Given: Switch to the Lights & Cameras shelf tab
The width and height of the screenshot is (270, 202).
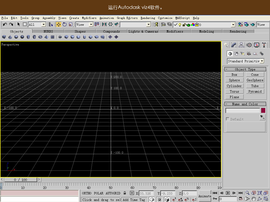Looking at the screenshot, I should 143,31.
